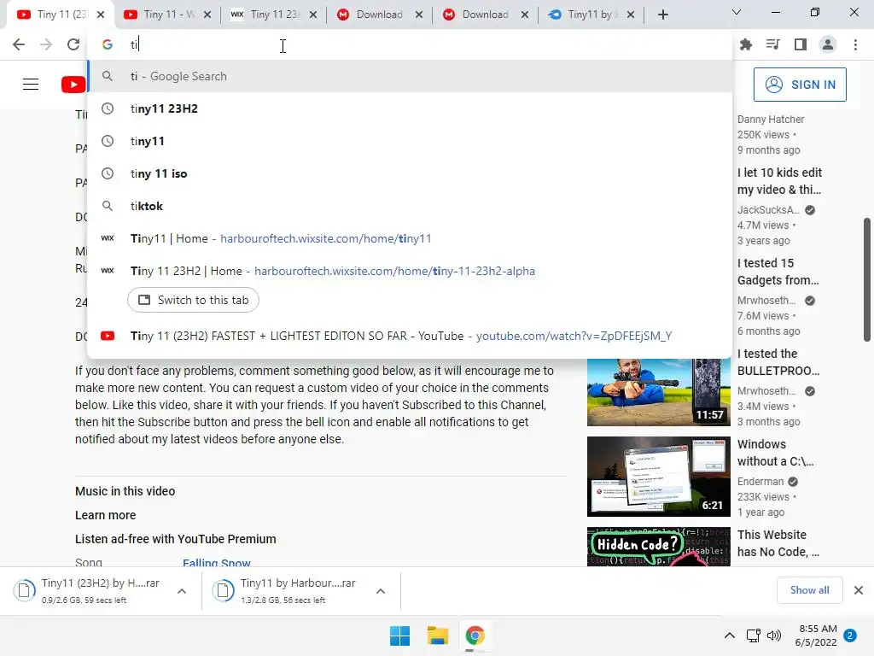The width and height of the screenshot is (874, 656).
Task: Open 'I tested 15 Gadgets from' video title
Action: coord(778,272)
